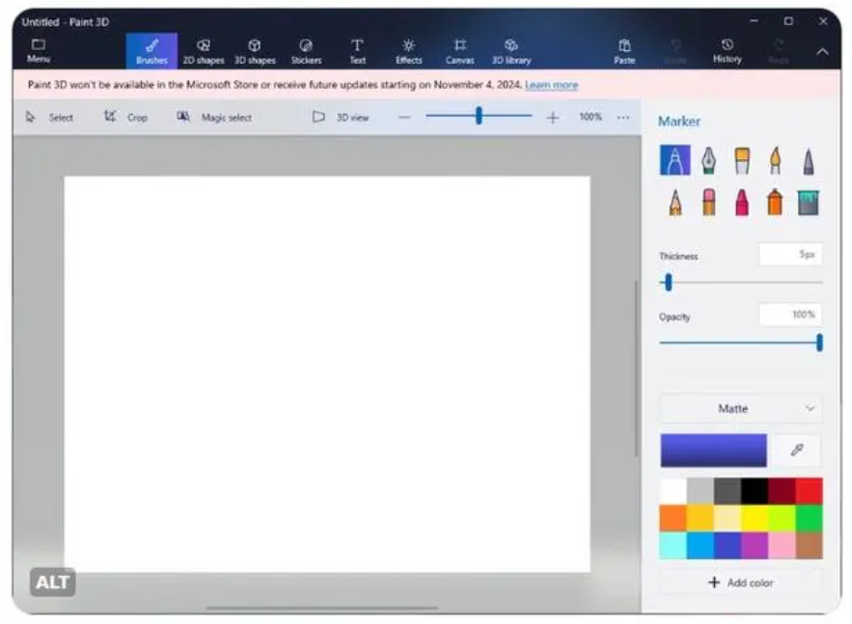The height and width of the screenshot is (624, 852).
Task: Open the 3D shapes tab
Action: [255, 51]
